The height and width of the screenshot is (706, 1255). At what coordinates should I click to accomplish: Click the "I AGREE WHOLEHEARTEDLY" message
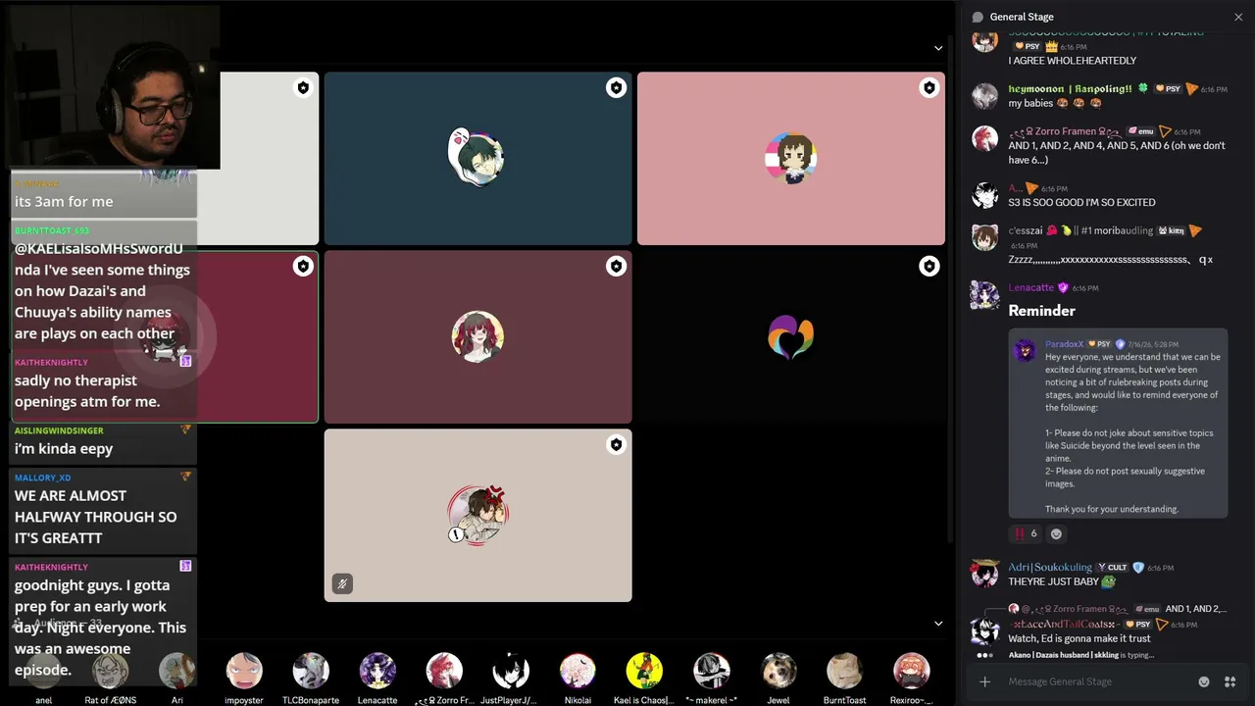(1072, 61)
